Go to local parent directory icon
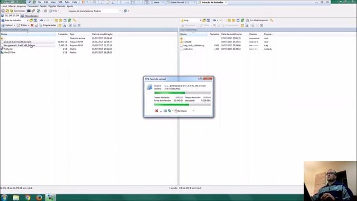The height and width of the screenshot is (201, 357). (x=56, y=20)
